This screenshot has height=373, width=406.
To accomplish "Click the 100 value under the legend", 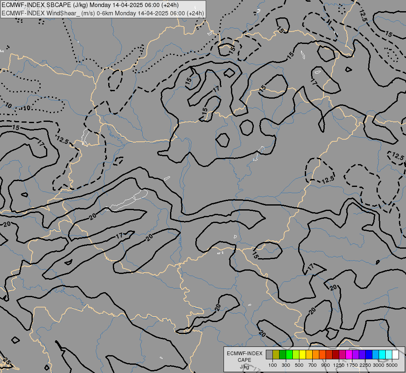I will click(x=272, y=365).
